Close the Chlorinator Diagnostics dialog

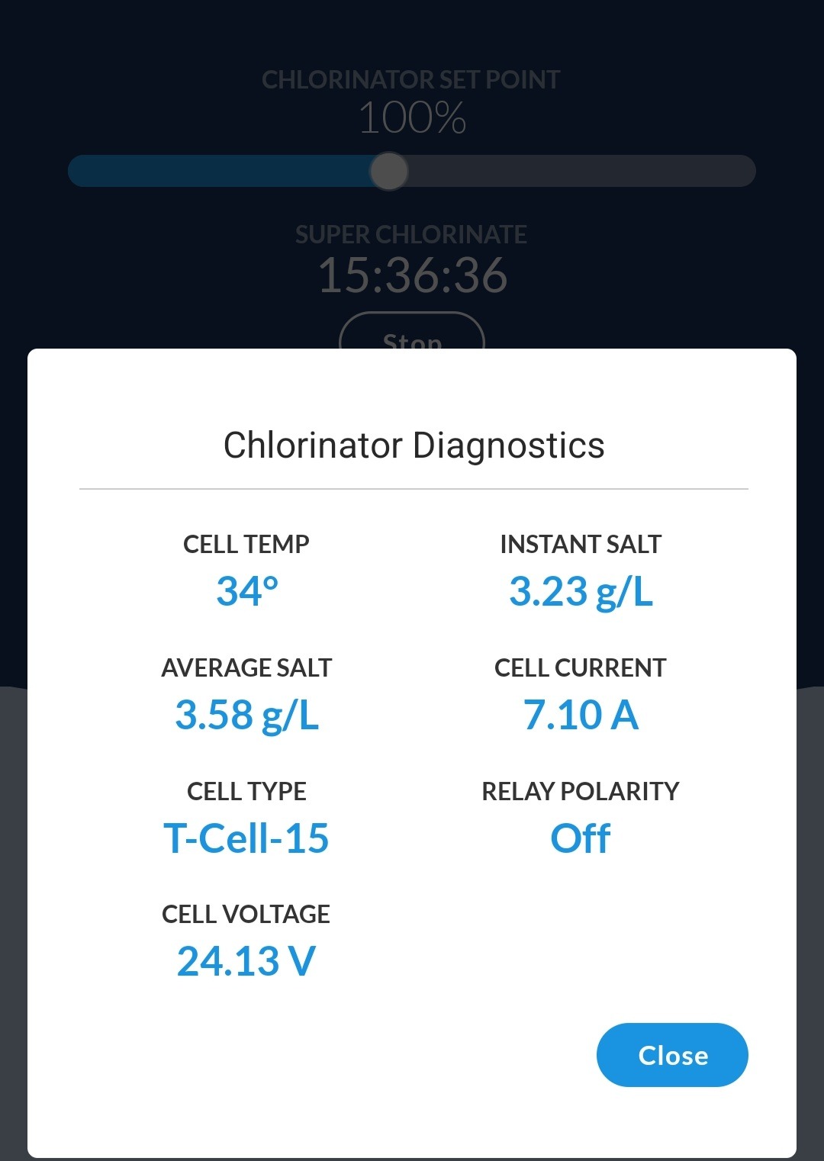[x=672, y=1055]
